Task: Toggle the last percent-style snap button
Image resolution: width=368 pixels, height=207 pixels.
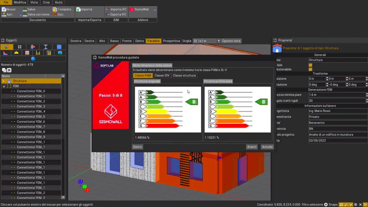Action: coord(365,205)
